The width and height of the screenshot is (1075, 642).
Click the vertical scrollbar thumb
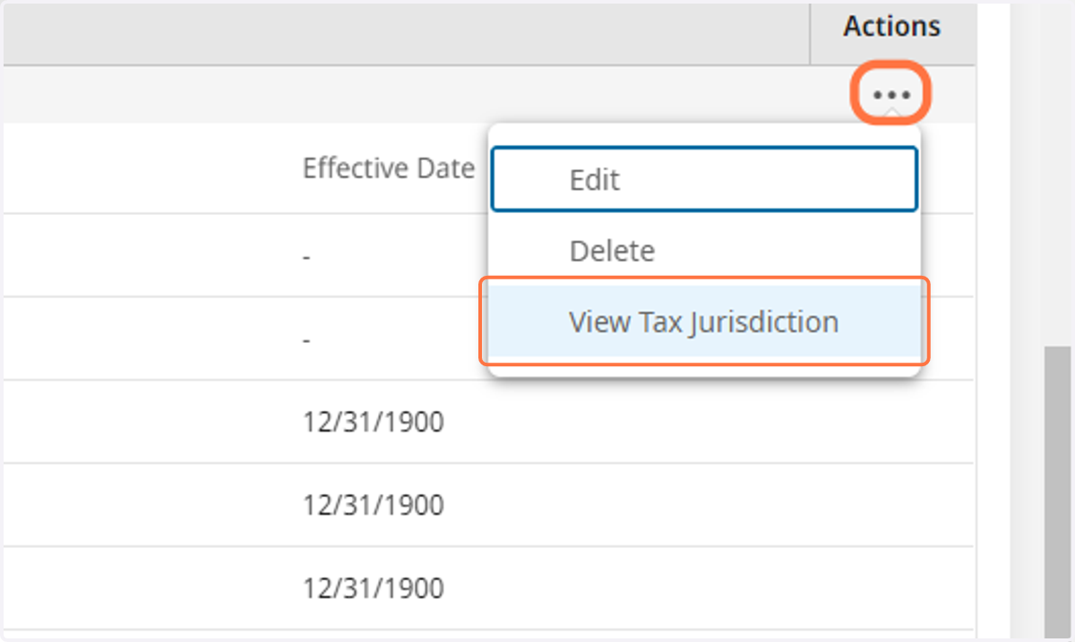click(1058, 492)
